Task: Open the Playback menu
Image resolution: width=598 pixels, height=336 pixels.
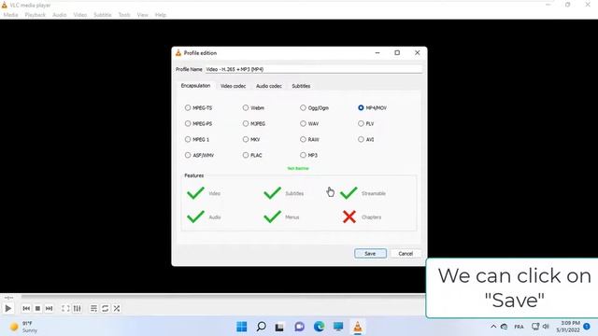Action: tap(36, 15)
